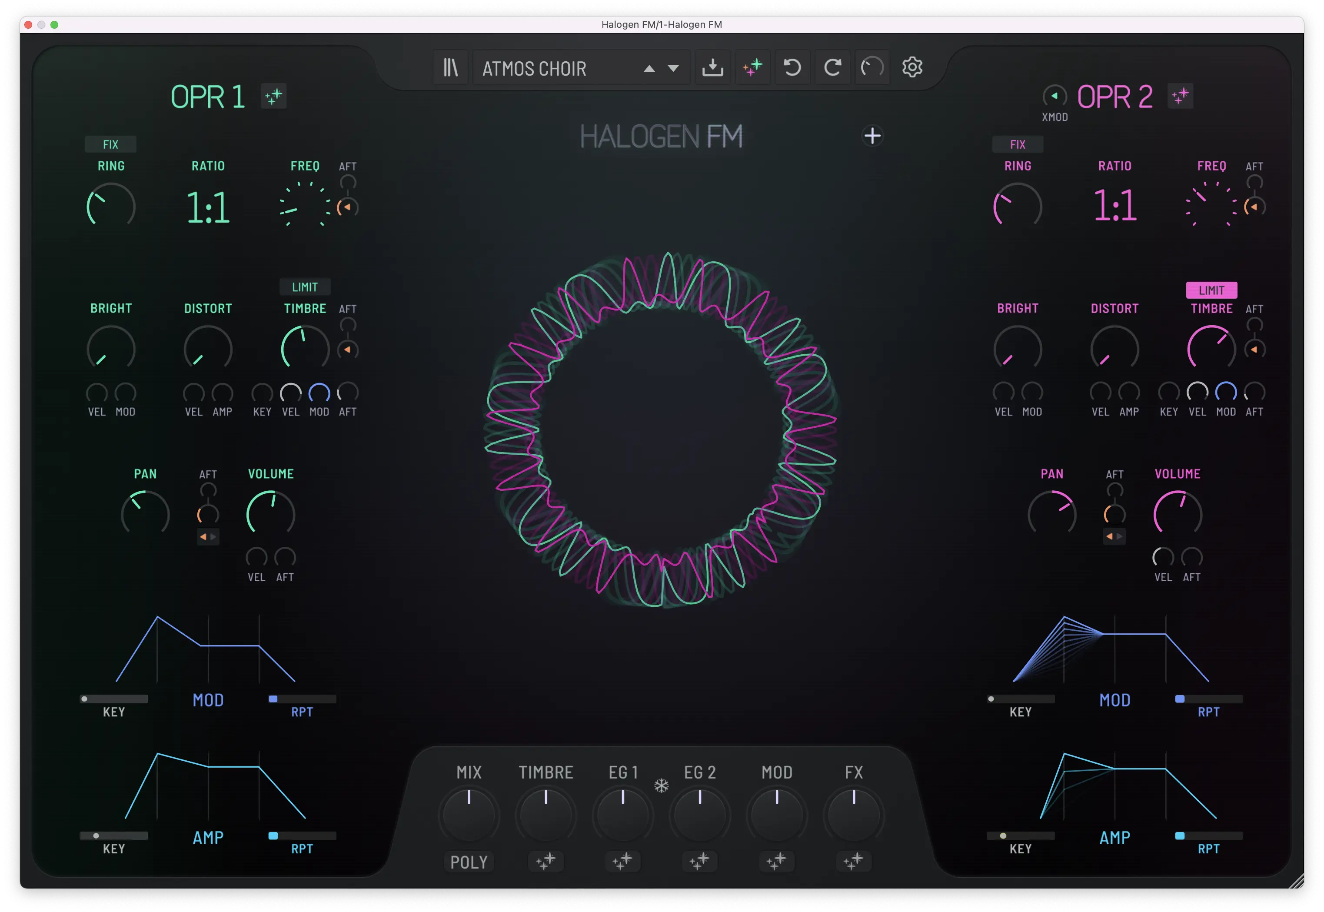This screenshot has width=1324, height=912.
Task: Click the plus button near Halogen FM title
Action: point(872,136)
